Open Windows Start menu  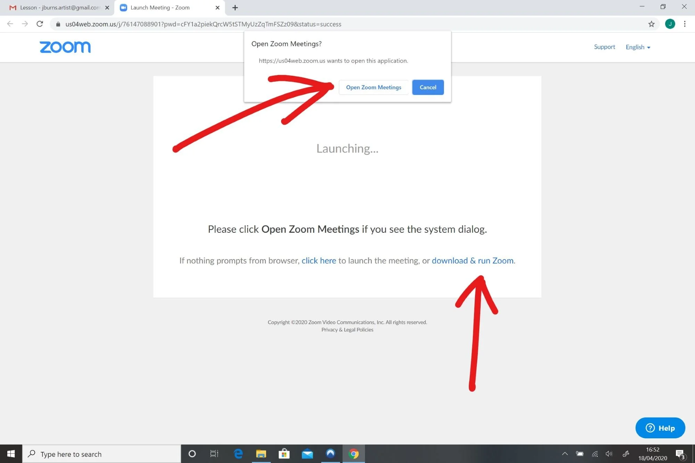point(11,454)
